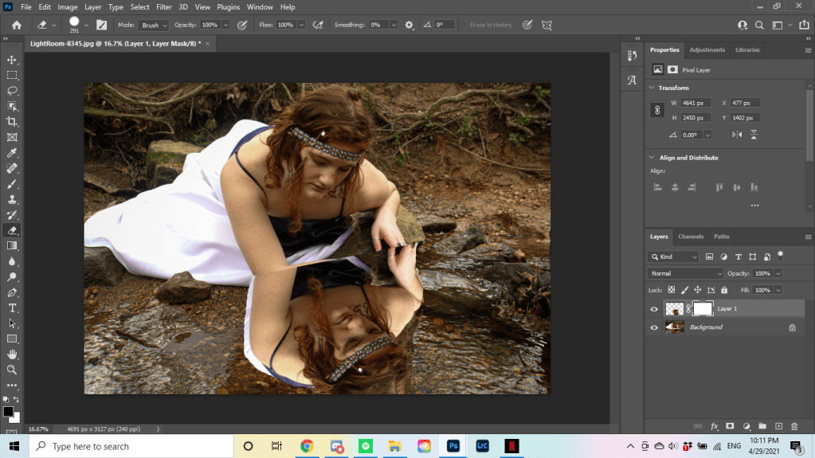815x458 pixels.
Task: Click the delete layer trash icon
Action: (x=793, y=426)
